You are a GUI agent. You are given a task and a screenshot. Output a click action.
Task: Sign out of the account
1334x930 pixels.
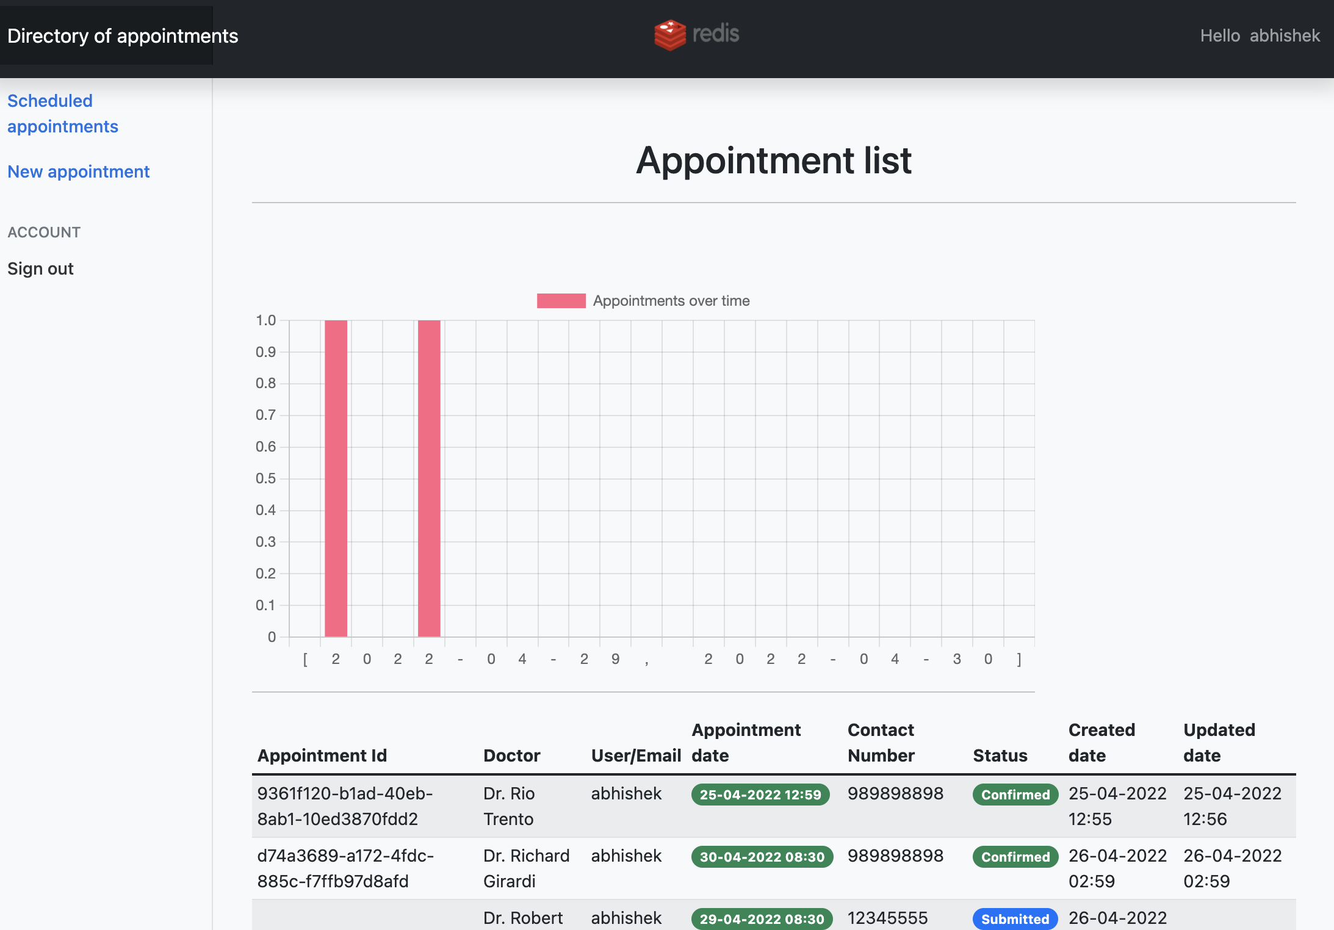pos(40,269)
